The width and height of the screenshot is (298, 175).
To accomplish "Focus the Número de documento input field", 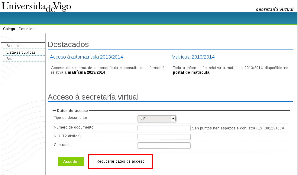I will click(x=164, y=128).
